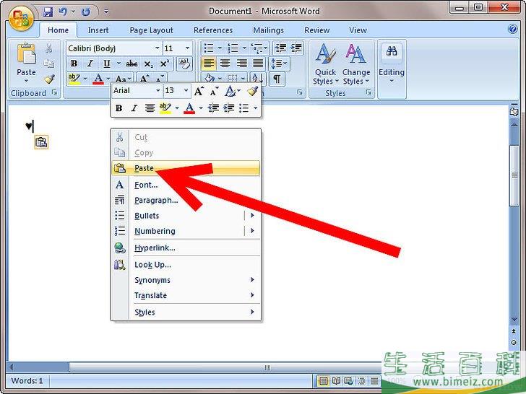
Task: Toggle Superscript in ribbon
Action: click(x=165, y=64)
